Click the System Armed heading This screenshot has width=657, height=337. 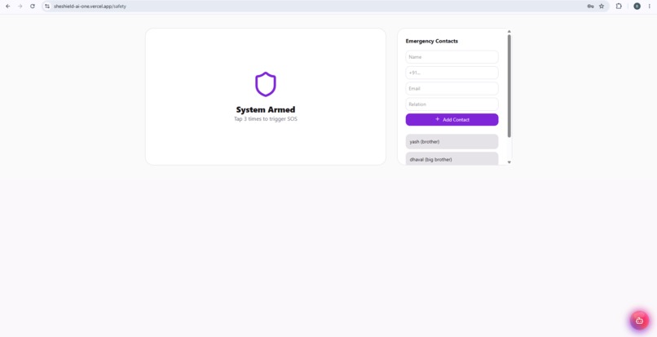(x=266, y=110)
